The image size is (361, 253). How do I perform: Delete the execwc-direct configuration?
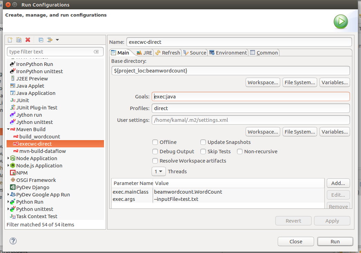pos(28,40)
